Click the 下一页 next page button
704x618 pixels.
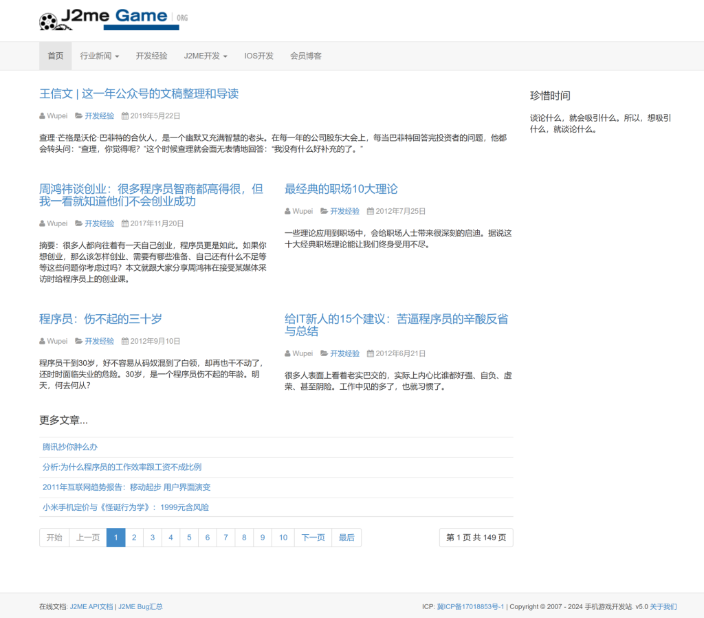click(x=313, y=538)
